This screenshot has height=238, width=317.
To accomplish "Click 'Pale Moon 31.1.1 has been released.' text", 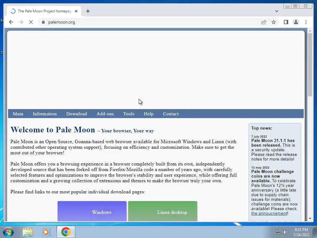I will pyautogui.click(x=273, y=143).
